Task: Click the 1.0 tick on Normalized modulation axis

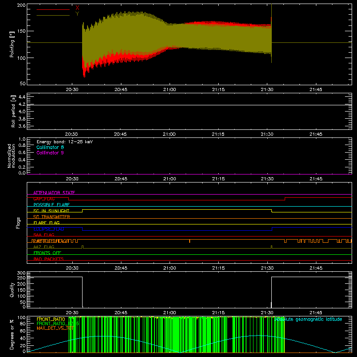Action: coord(22,139)
